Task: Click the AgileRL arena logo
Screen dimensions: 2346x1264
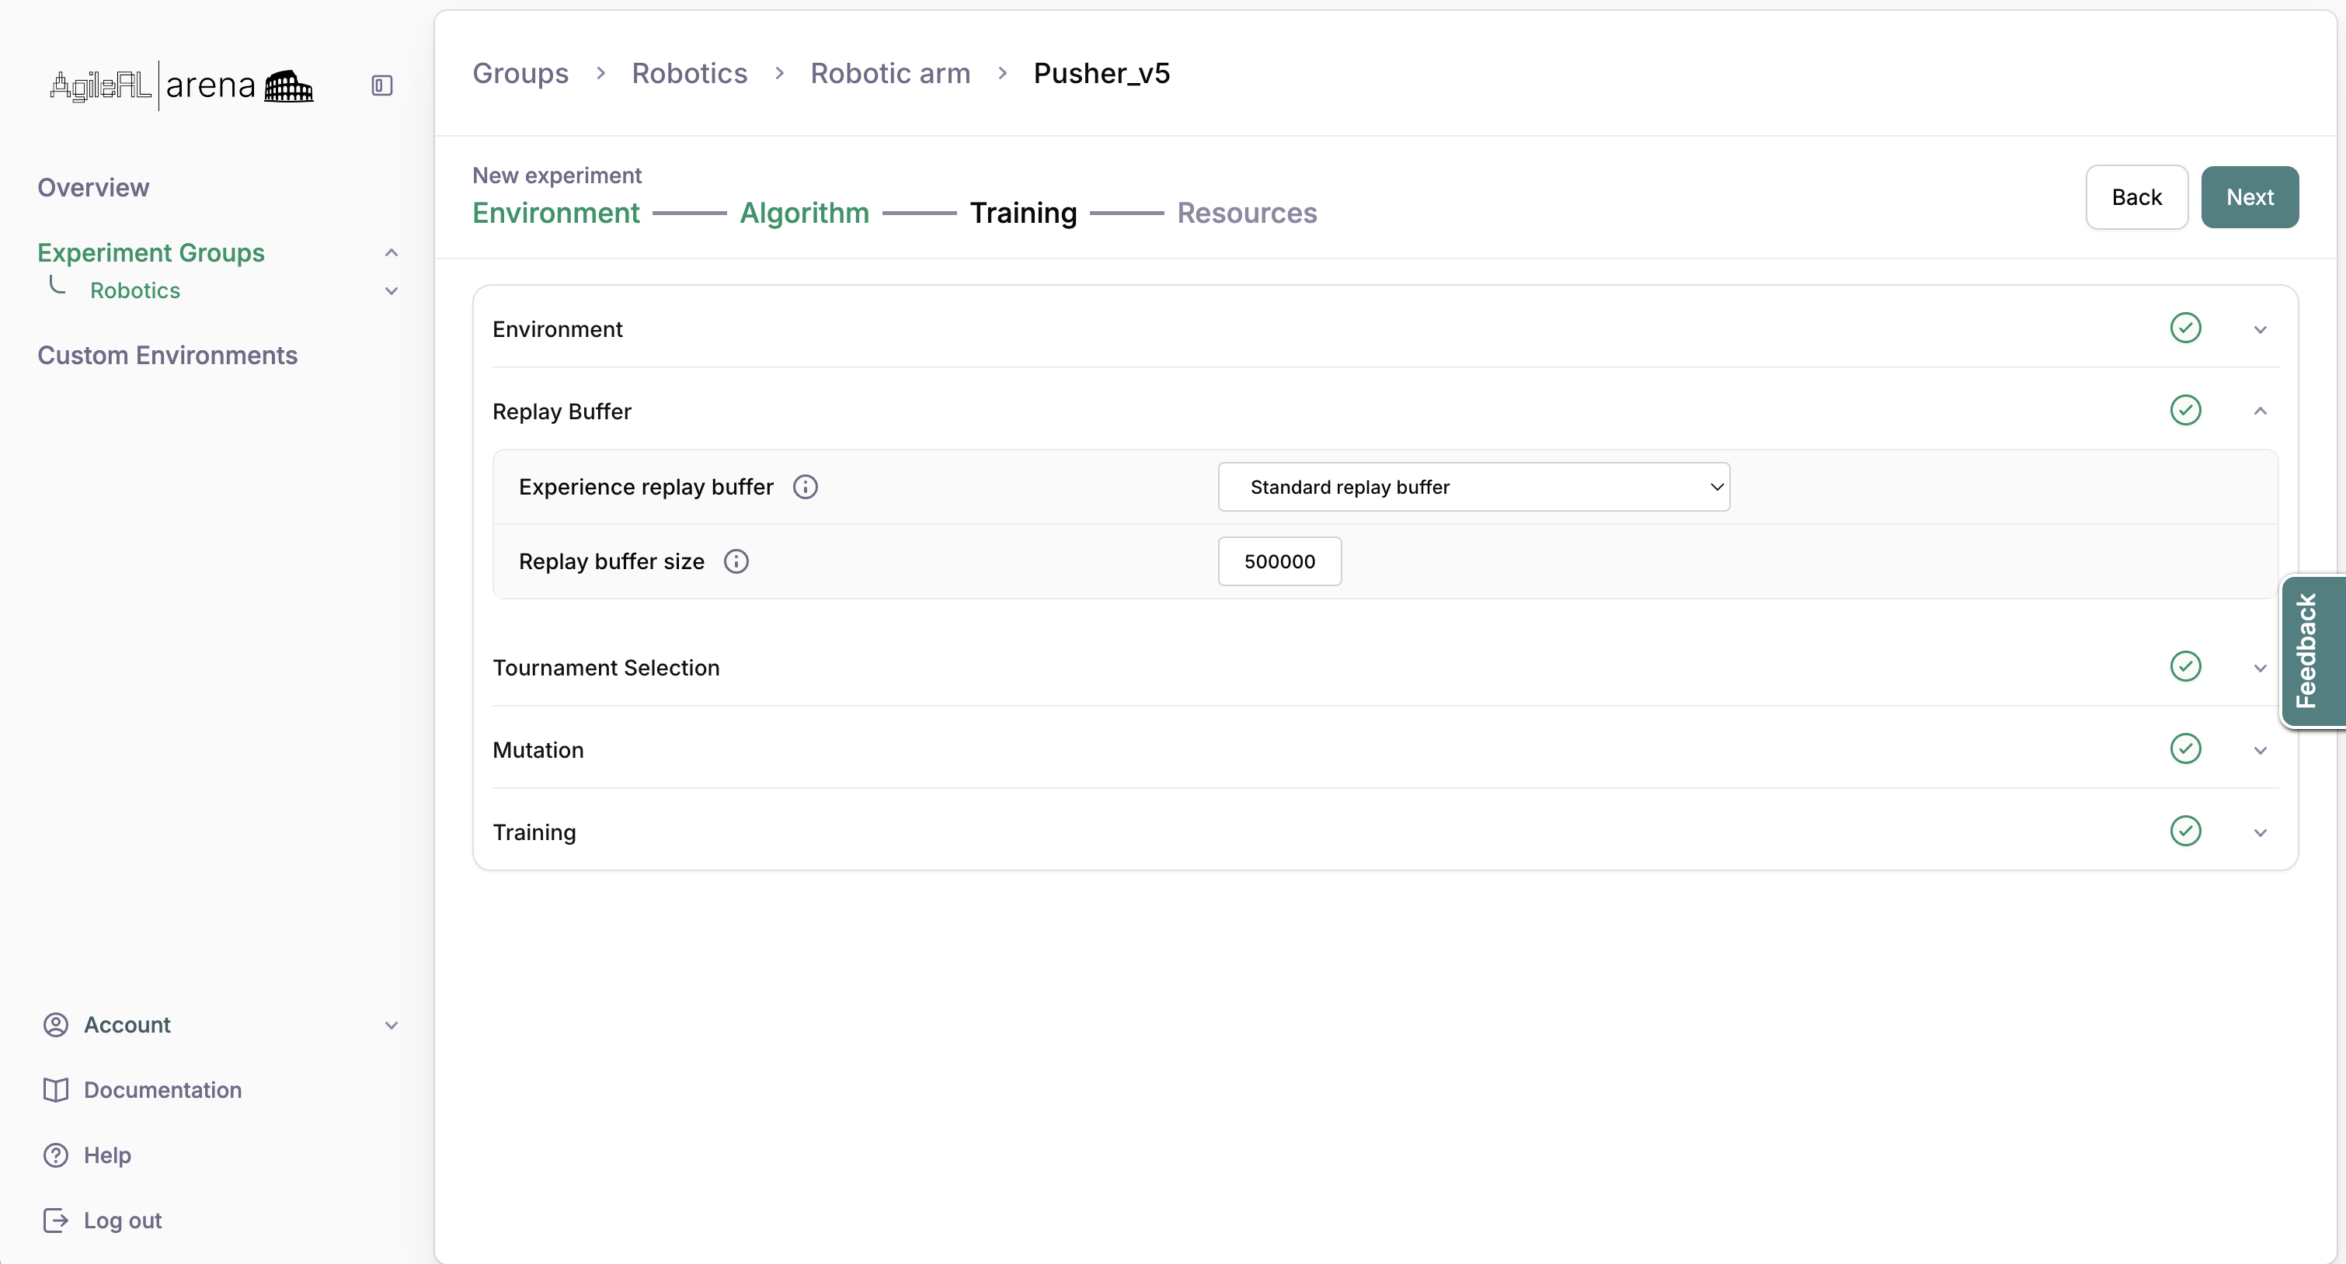Action: (181, 85)
